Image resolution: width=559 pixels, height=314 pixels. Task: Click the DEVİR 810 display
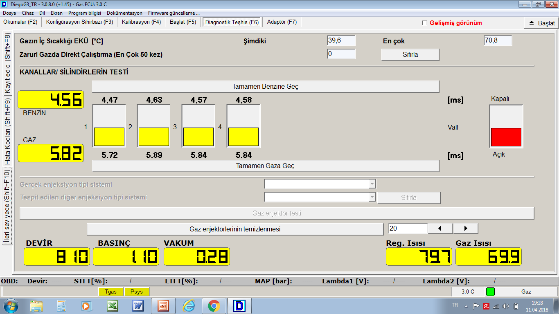click(x=56, y=257)
